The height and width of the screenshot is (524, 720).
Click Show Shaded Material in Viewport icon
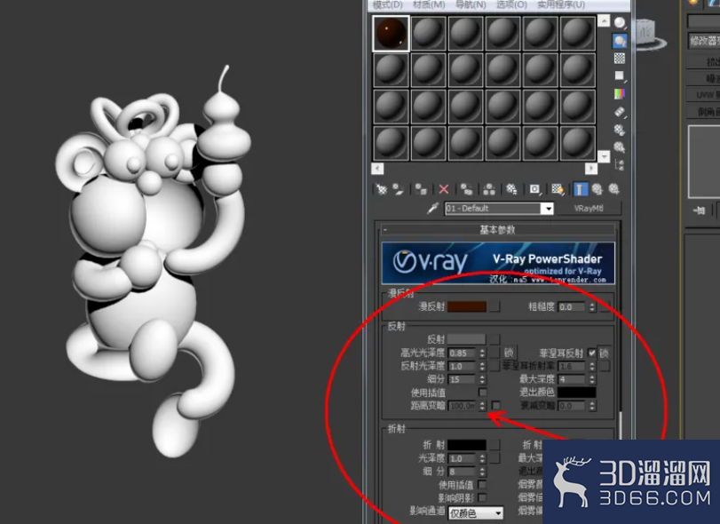(558, 189)
